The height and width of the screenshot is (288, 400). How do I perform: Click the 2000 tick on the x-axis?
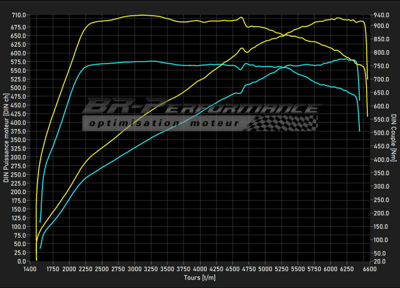(70, 268)
